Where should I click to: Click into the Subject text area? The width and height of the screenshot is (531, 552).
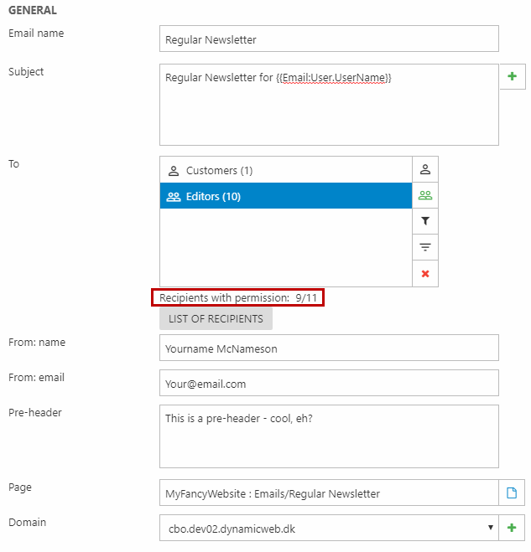(329, 105)
